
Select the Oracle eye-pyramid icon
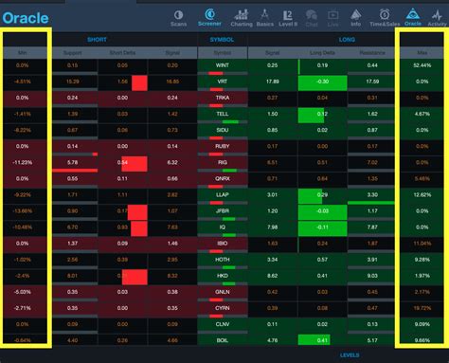point(413,18)
